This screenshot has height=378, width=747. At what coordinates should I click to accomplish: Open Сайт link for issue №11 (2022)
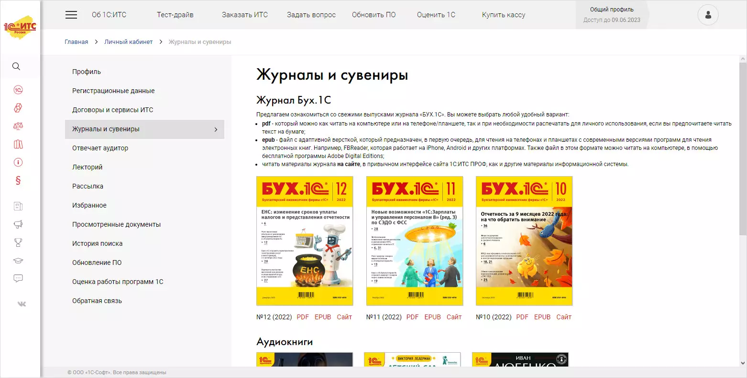tap(454, 317)
